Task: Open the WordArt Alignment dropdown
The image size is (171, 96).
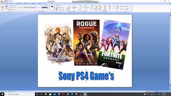Action: click(13, 10)
